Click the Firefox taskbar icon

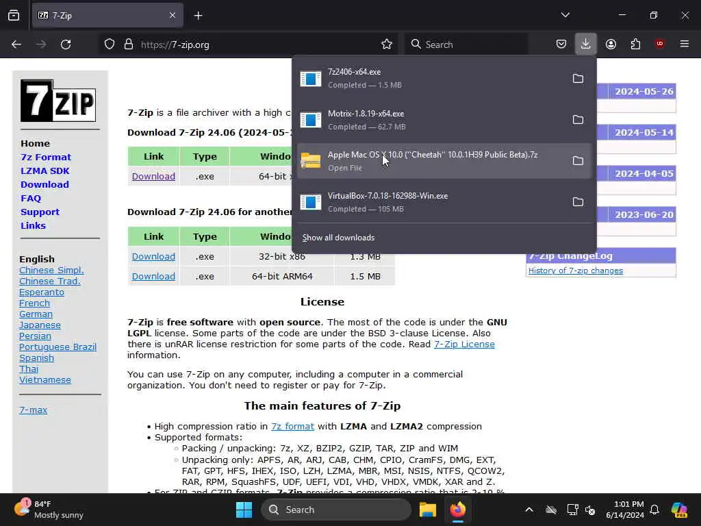(x=458, y=510)
